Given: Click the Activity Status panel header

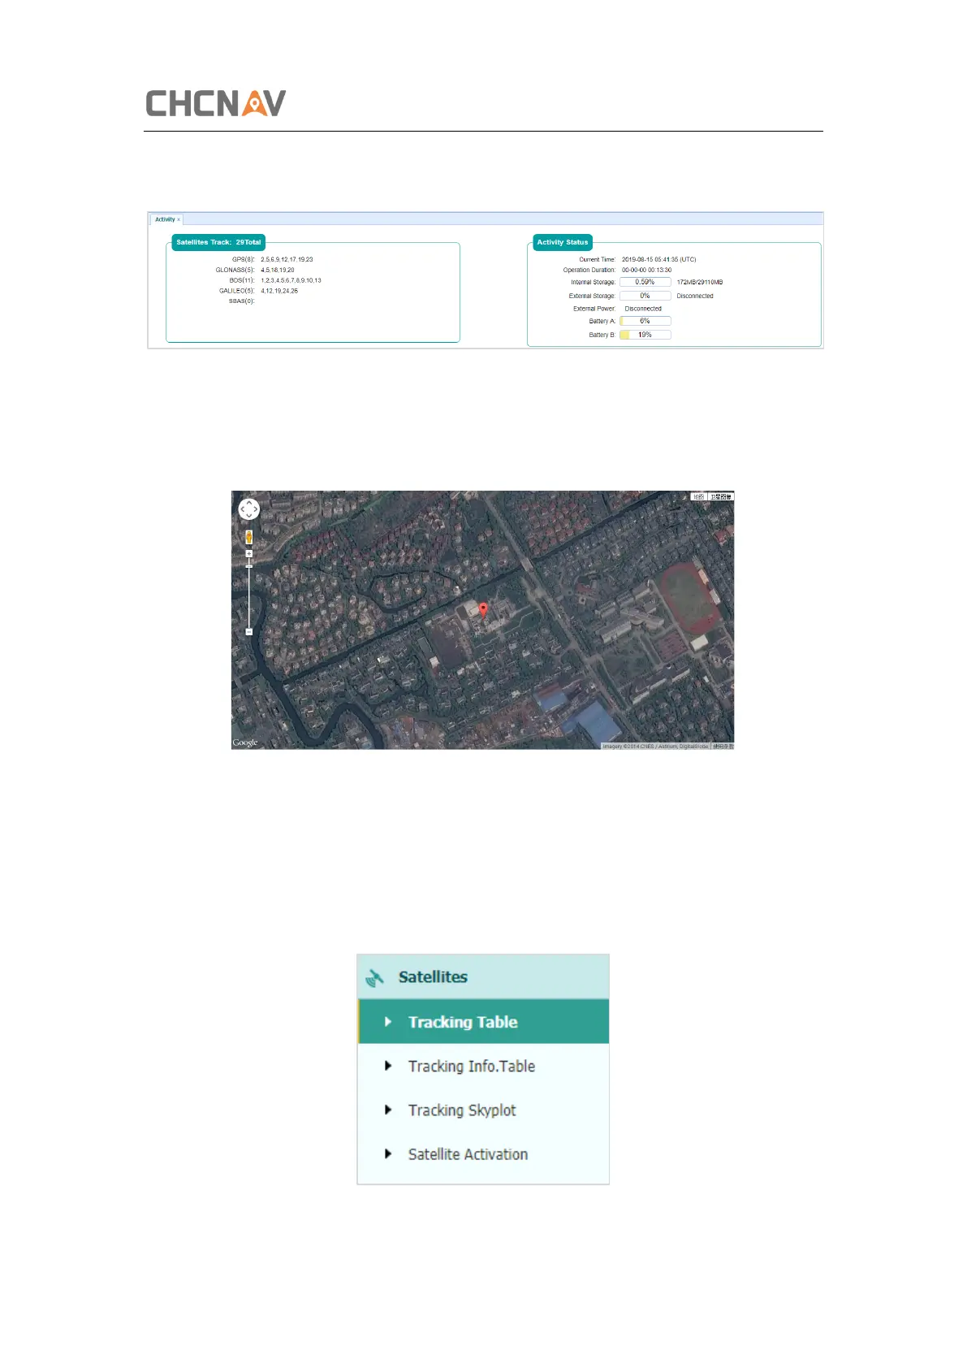Looking at the screenshot, I should [x=563, y=242].
